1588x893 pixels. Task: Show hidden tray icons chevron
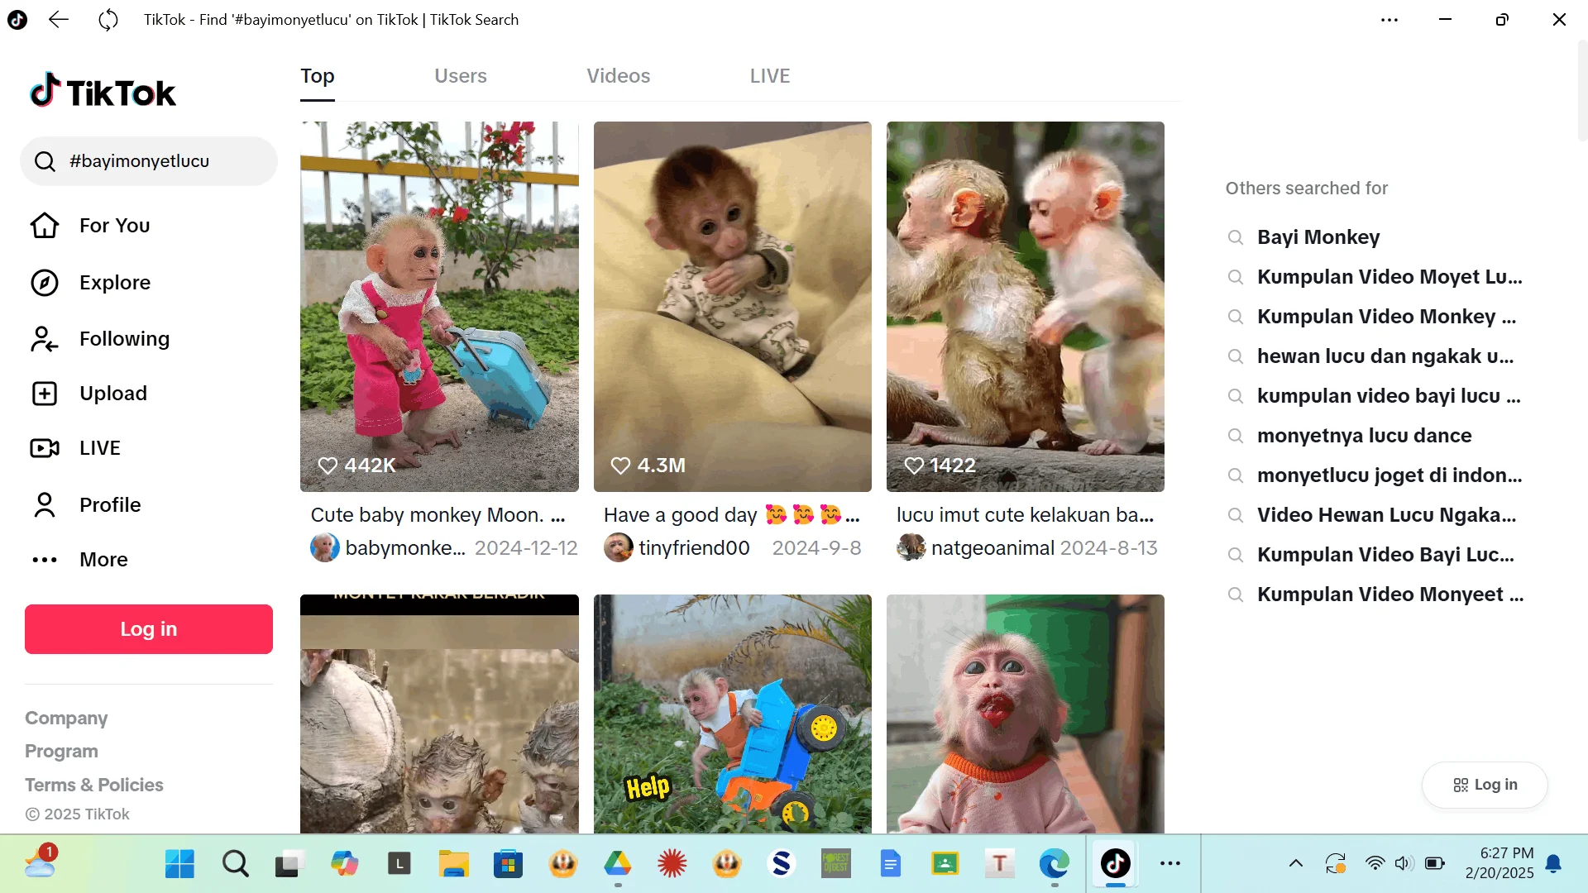1296,864
